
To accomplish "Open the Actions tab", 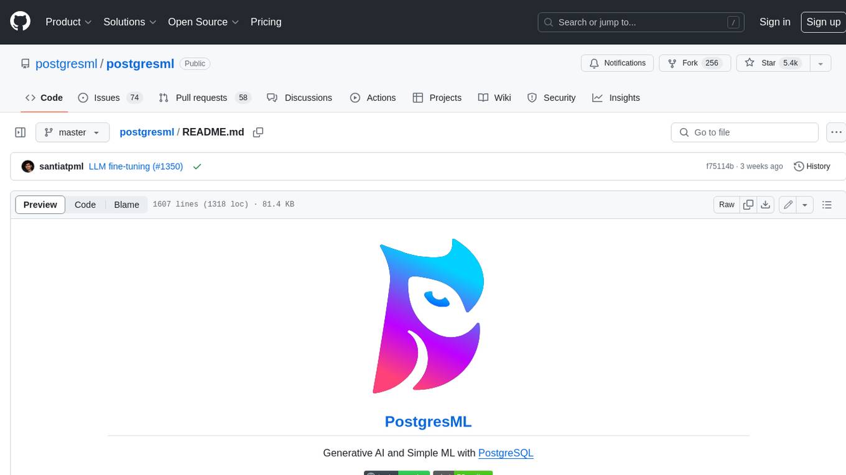I will pyautogui.click(x=373, y=98).
